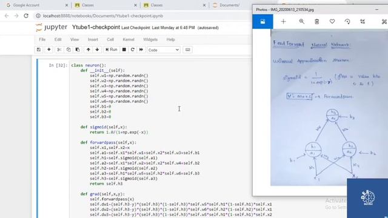Click the browser forward arrow
The width and height of the screenshot is (388, 218).
(x=16, y=16)
